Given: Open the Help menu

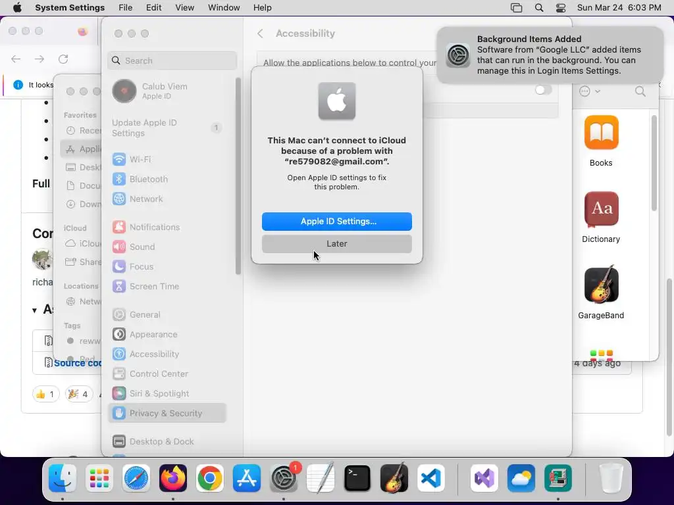Looking at the screenshot, I should point(262,8).
